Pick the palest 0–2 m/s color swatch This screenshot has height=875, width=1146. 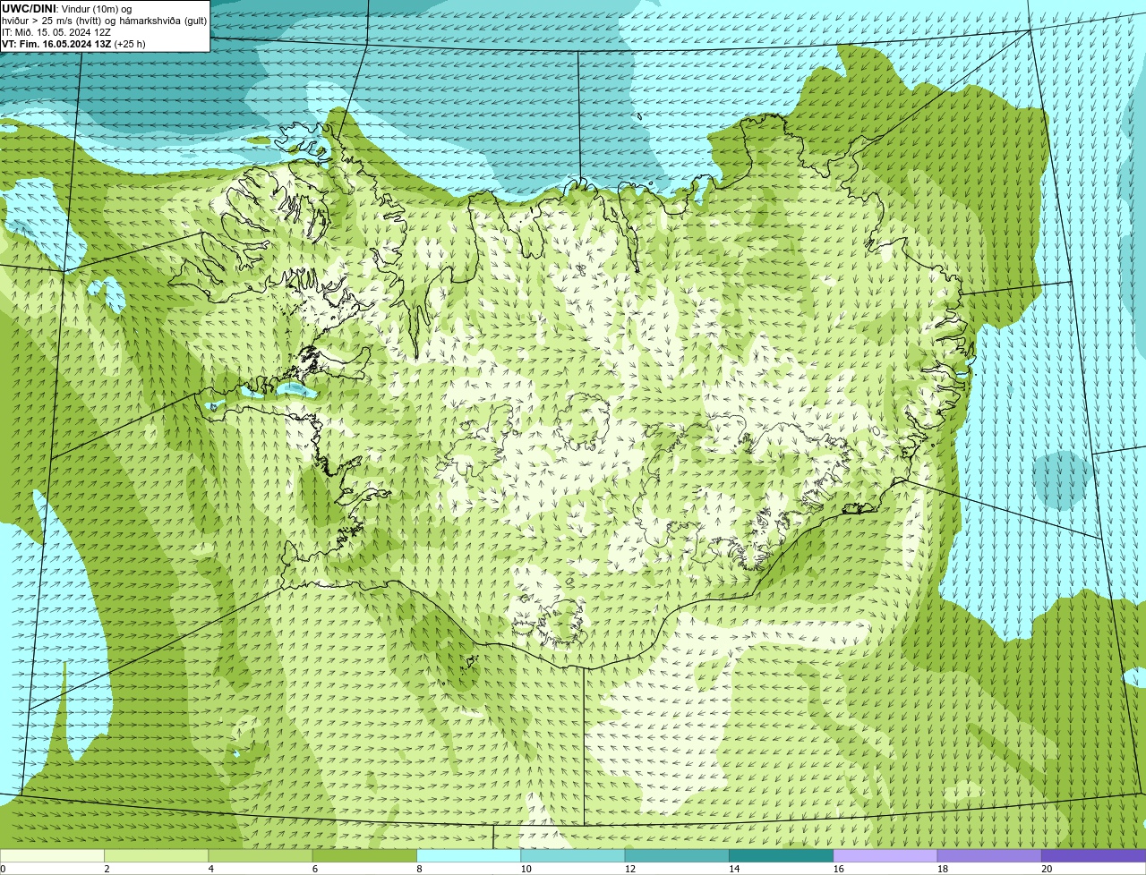[x=52, y=855]
